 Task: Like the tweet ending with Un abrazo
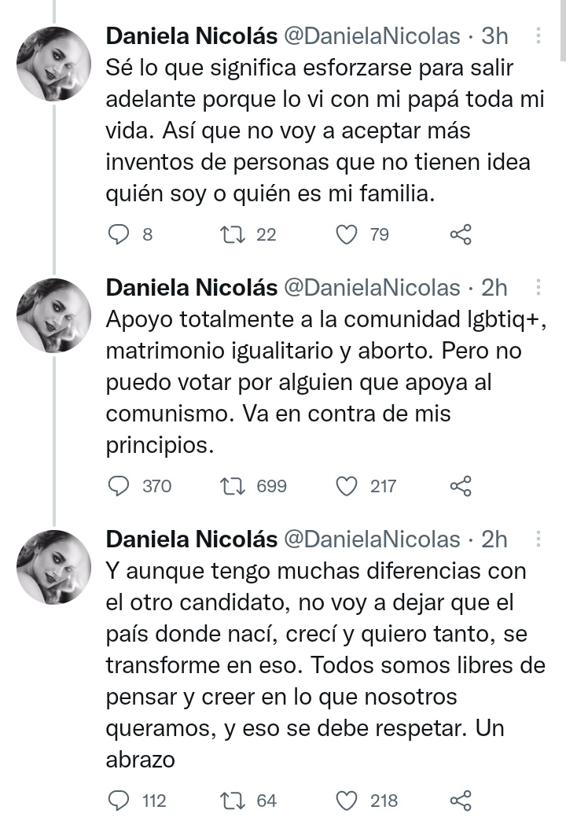[x=347, y=801]
